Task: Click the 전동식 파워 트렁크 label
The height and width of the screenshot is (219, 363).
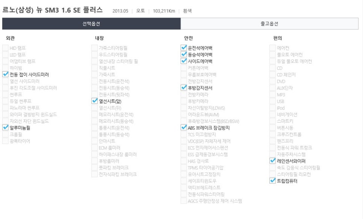Action: pyautogui.click(x=294, y=148)
